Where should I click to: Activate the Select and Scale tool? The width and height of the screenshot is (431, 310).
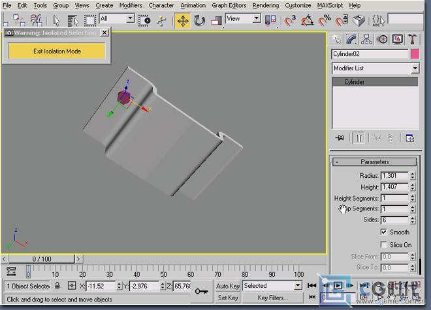[x=216, y=21]
